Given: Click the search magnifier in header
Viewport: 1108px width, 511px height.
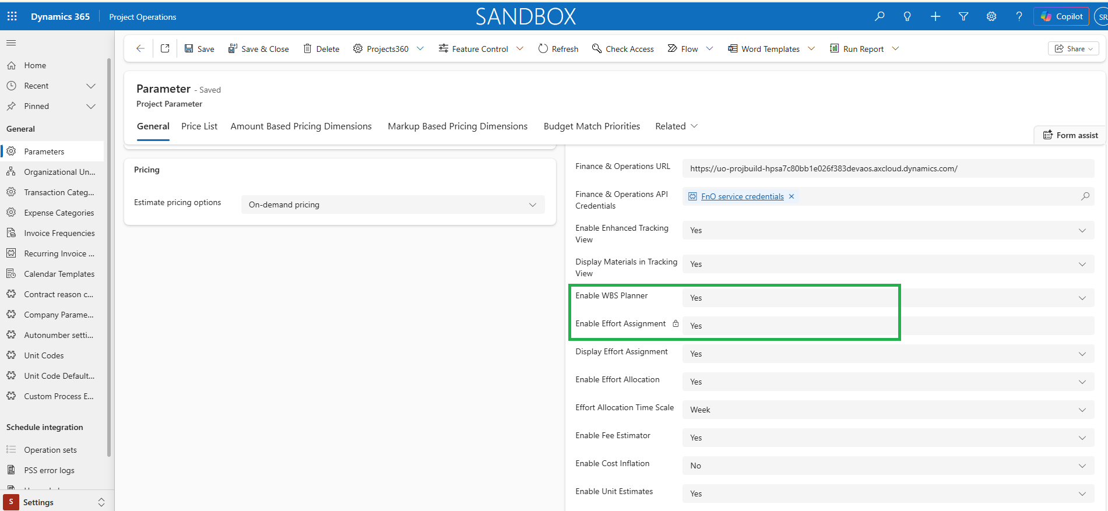Looking at the screenshot, I should (x=880, y=16).
